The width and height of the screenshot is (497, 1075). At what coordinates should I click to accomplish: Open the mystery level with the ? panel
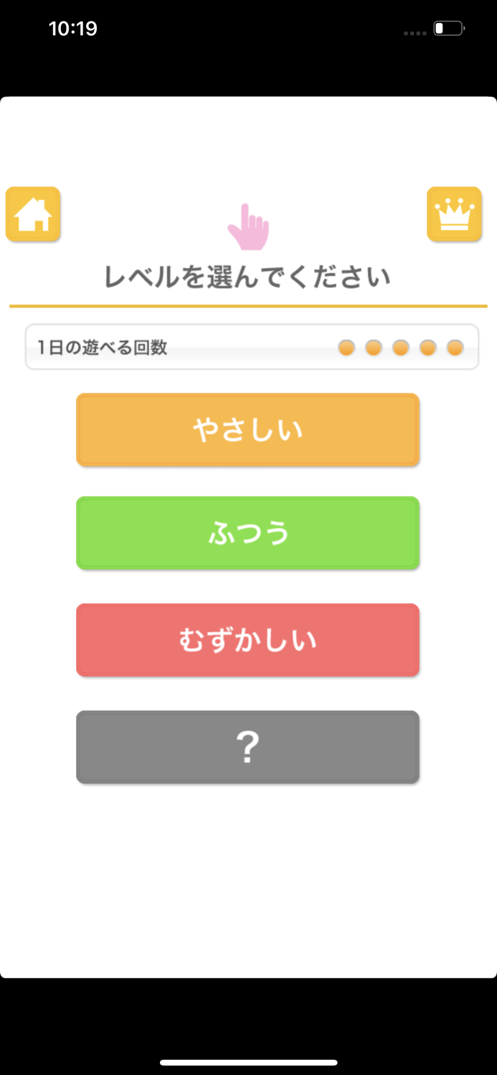coord(247,746)
